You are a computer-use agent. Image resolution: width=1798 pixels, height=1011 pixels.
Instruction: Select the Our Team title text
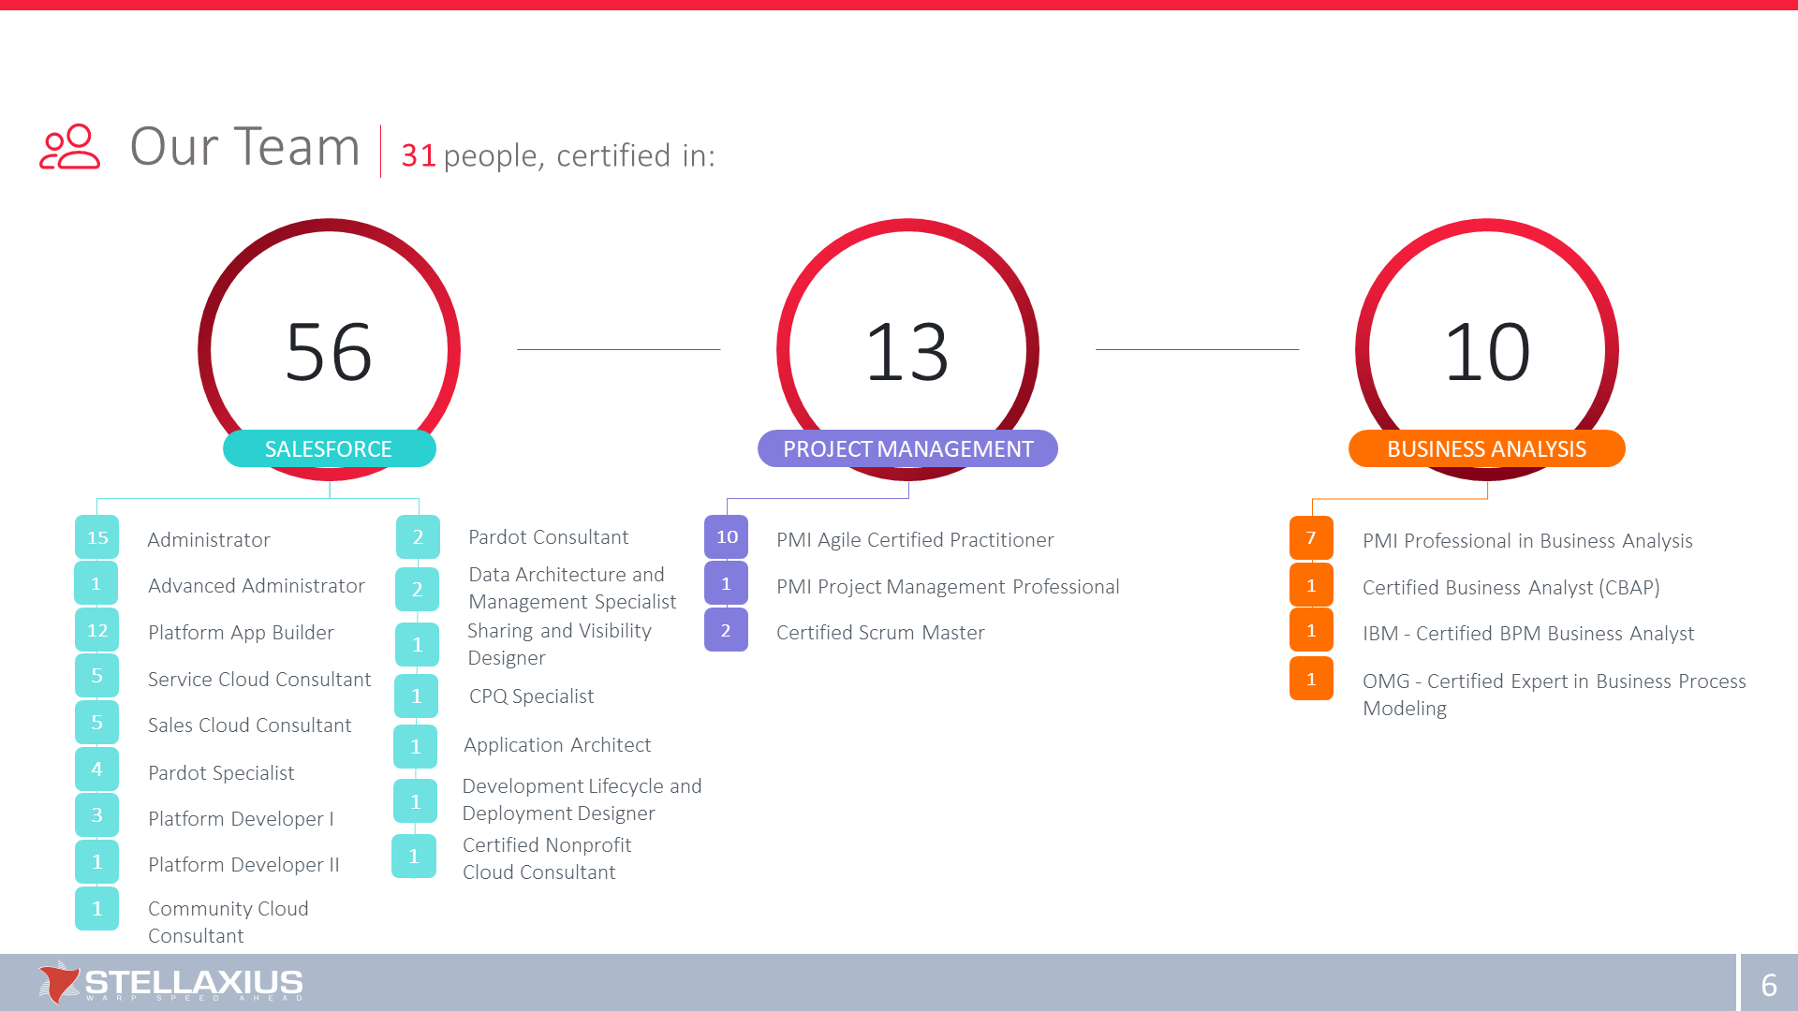click(x=244, y=147)
